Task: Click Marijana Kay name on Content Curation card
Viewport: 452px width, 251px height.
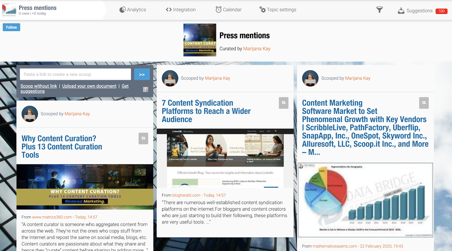Action: tap(77, 114)
